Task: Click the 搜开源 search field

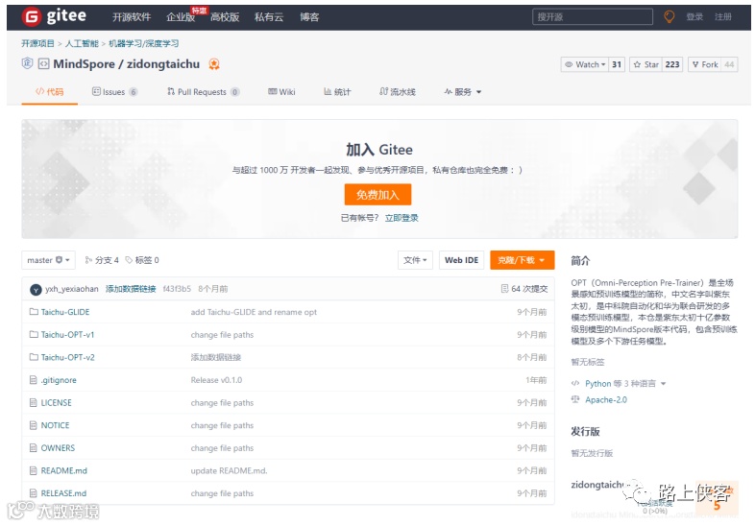Action: 593,17
